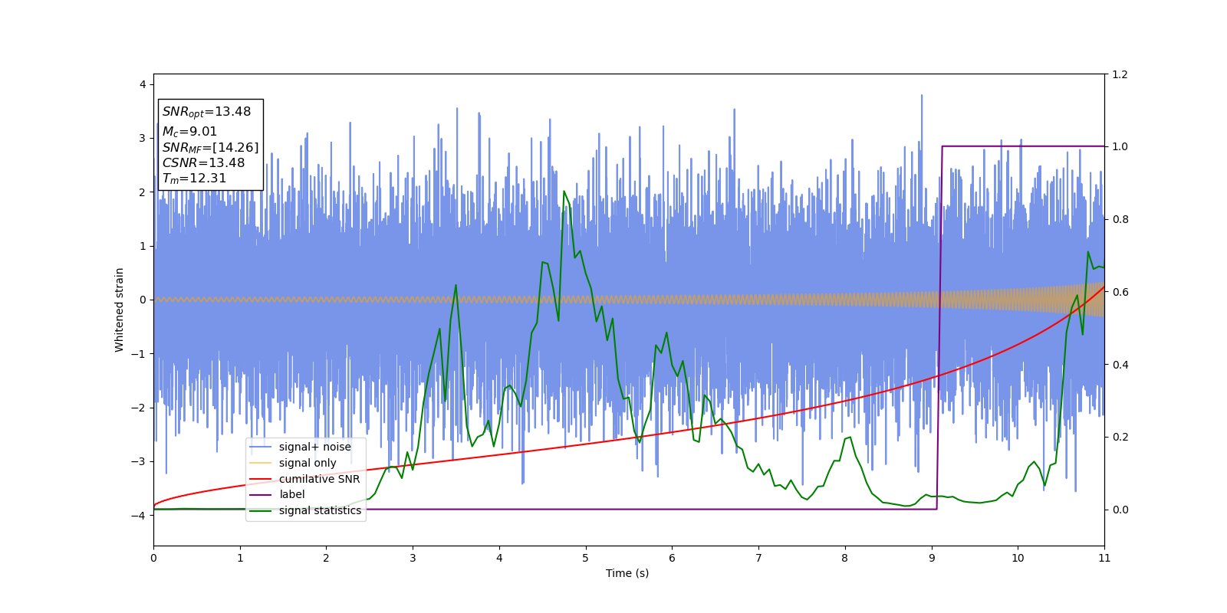The height and width of the screenshot is (613, 1227).
Task: Click the green signal statistics peak near 4.75 s
Action: [x=564, y=192]
